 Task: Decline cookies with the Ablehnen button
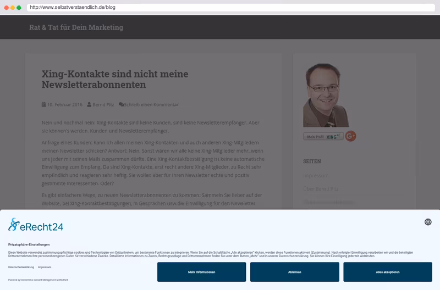tap(295, 272)
